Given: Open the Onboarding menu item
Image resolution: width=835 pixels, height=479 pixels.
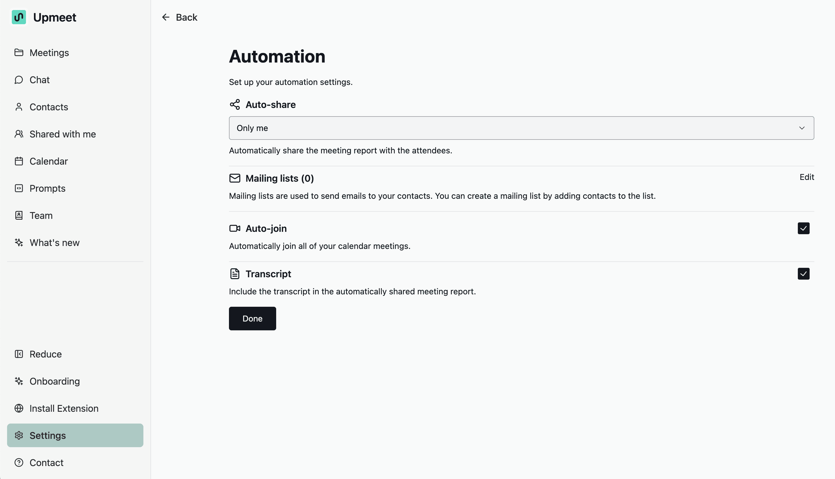Looking at the screenshot, I should [55, 381].
